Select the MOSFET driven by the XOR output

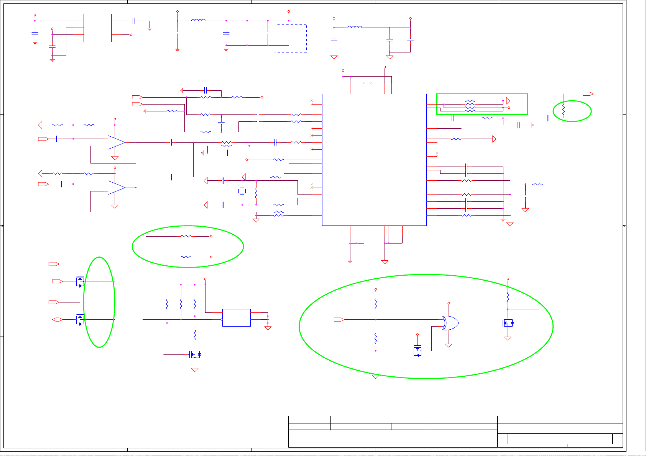508,323
